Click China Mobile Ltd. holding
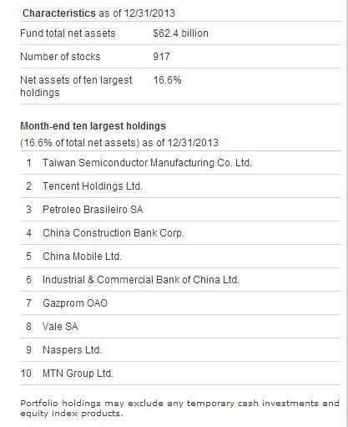This screenshot has height=427, width=348. [82, 257]
